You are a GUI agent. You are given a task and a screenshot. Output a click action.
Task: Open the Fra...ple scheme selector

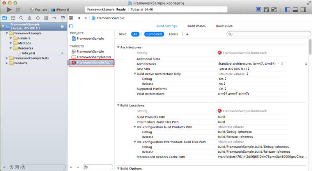(39, 10)
